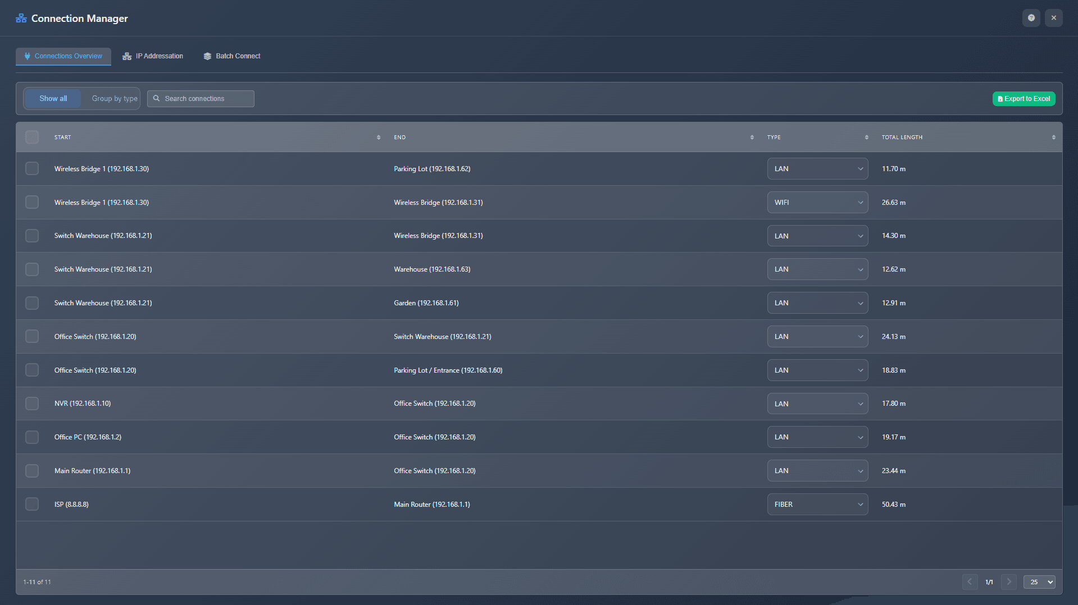Image resolution: width=1078 pixels, height=605 pixels.
Task: Check the ISP (8.8.8.8) row checkbox
Action: click(32, 504)
